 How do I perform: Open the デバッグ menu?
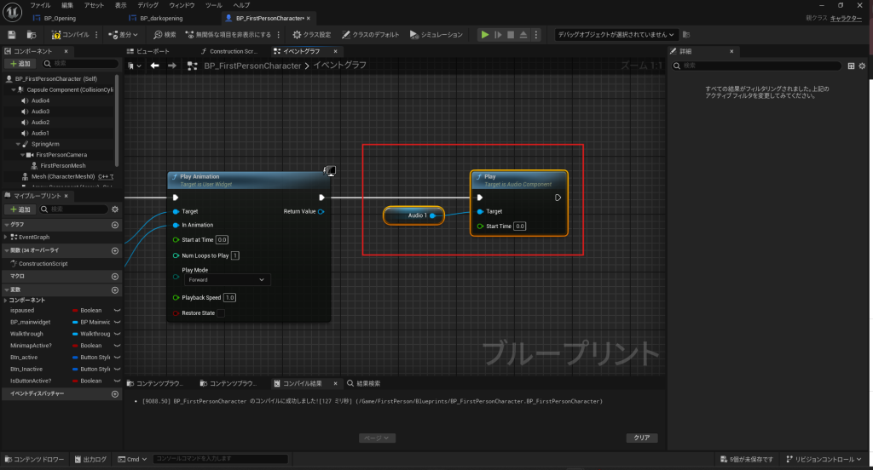(147, 5)
